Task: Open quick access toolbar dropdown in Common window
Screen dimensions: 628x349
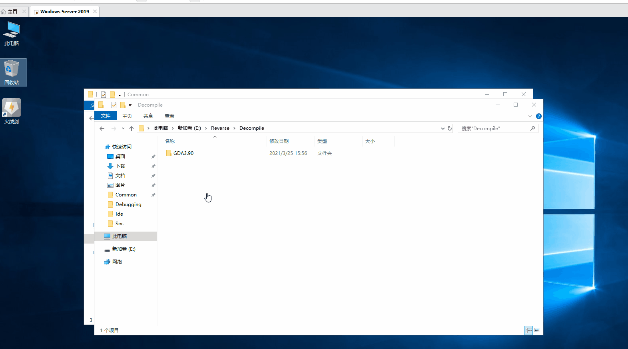Action: click(x=120, y=95)
